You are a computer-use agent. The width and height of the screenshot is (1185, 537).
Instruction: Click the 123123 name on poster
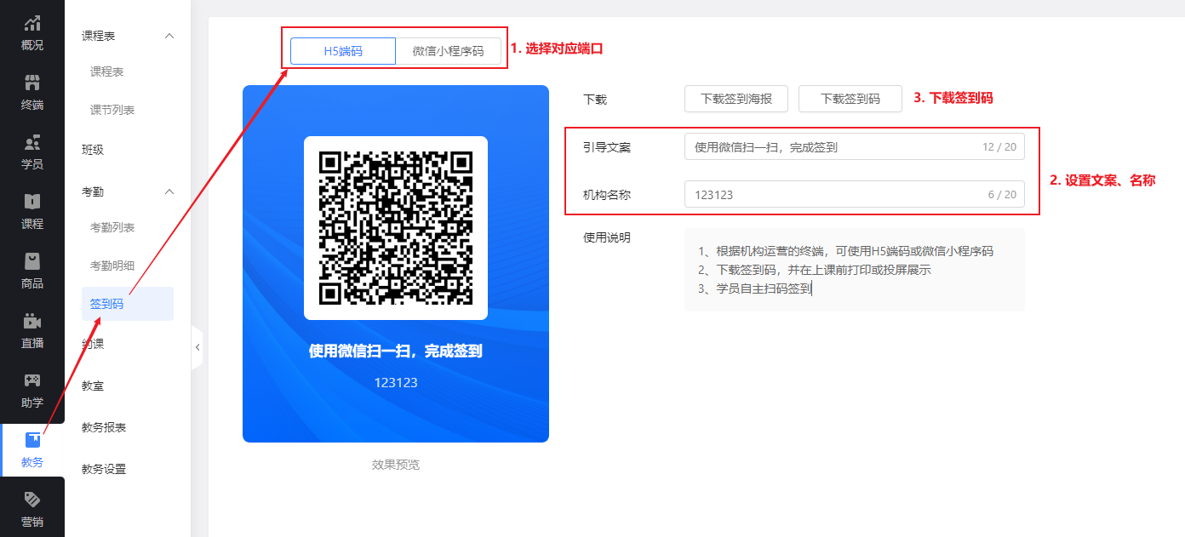click(x=396, y=383)
